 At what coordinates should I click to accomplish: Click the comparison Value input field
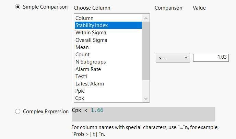(x=211, y=58)
